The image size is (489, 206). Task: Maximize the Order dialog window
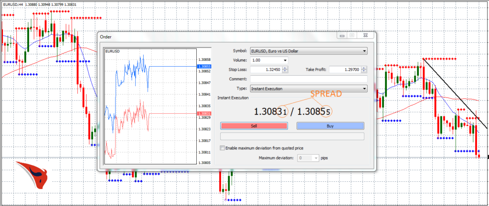click(352, 36)
